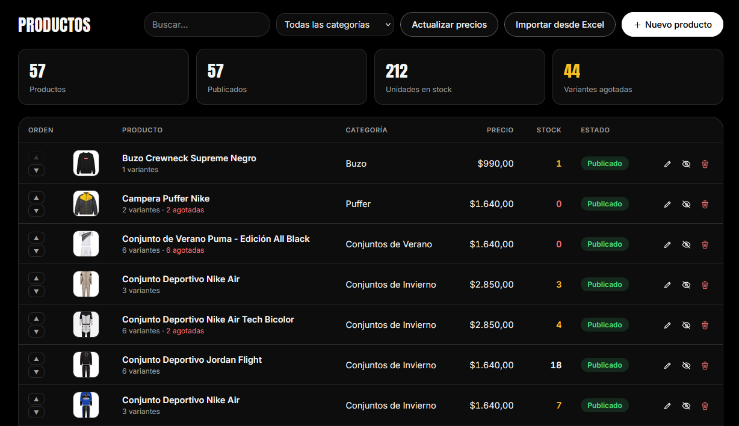The width and height of the screenshot is (739, 426).
Task: Hide Buzo Crewneck Supreme Negro using eye icon
Action: point(686,164)
